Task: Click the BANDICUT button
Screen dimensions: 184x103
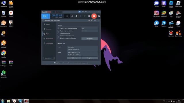Action: [49, 58]
